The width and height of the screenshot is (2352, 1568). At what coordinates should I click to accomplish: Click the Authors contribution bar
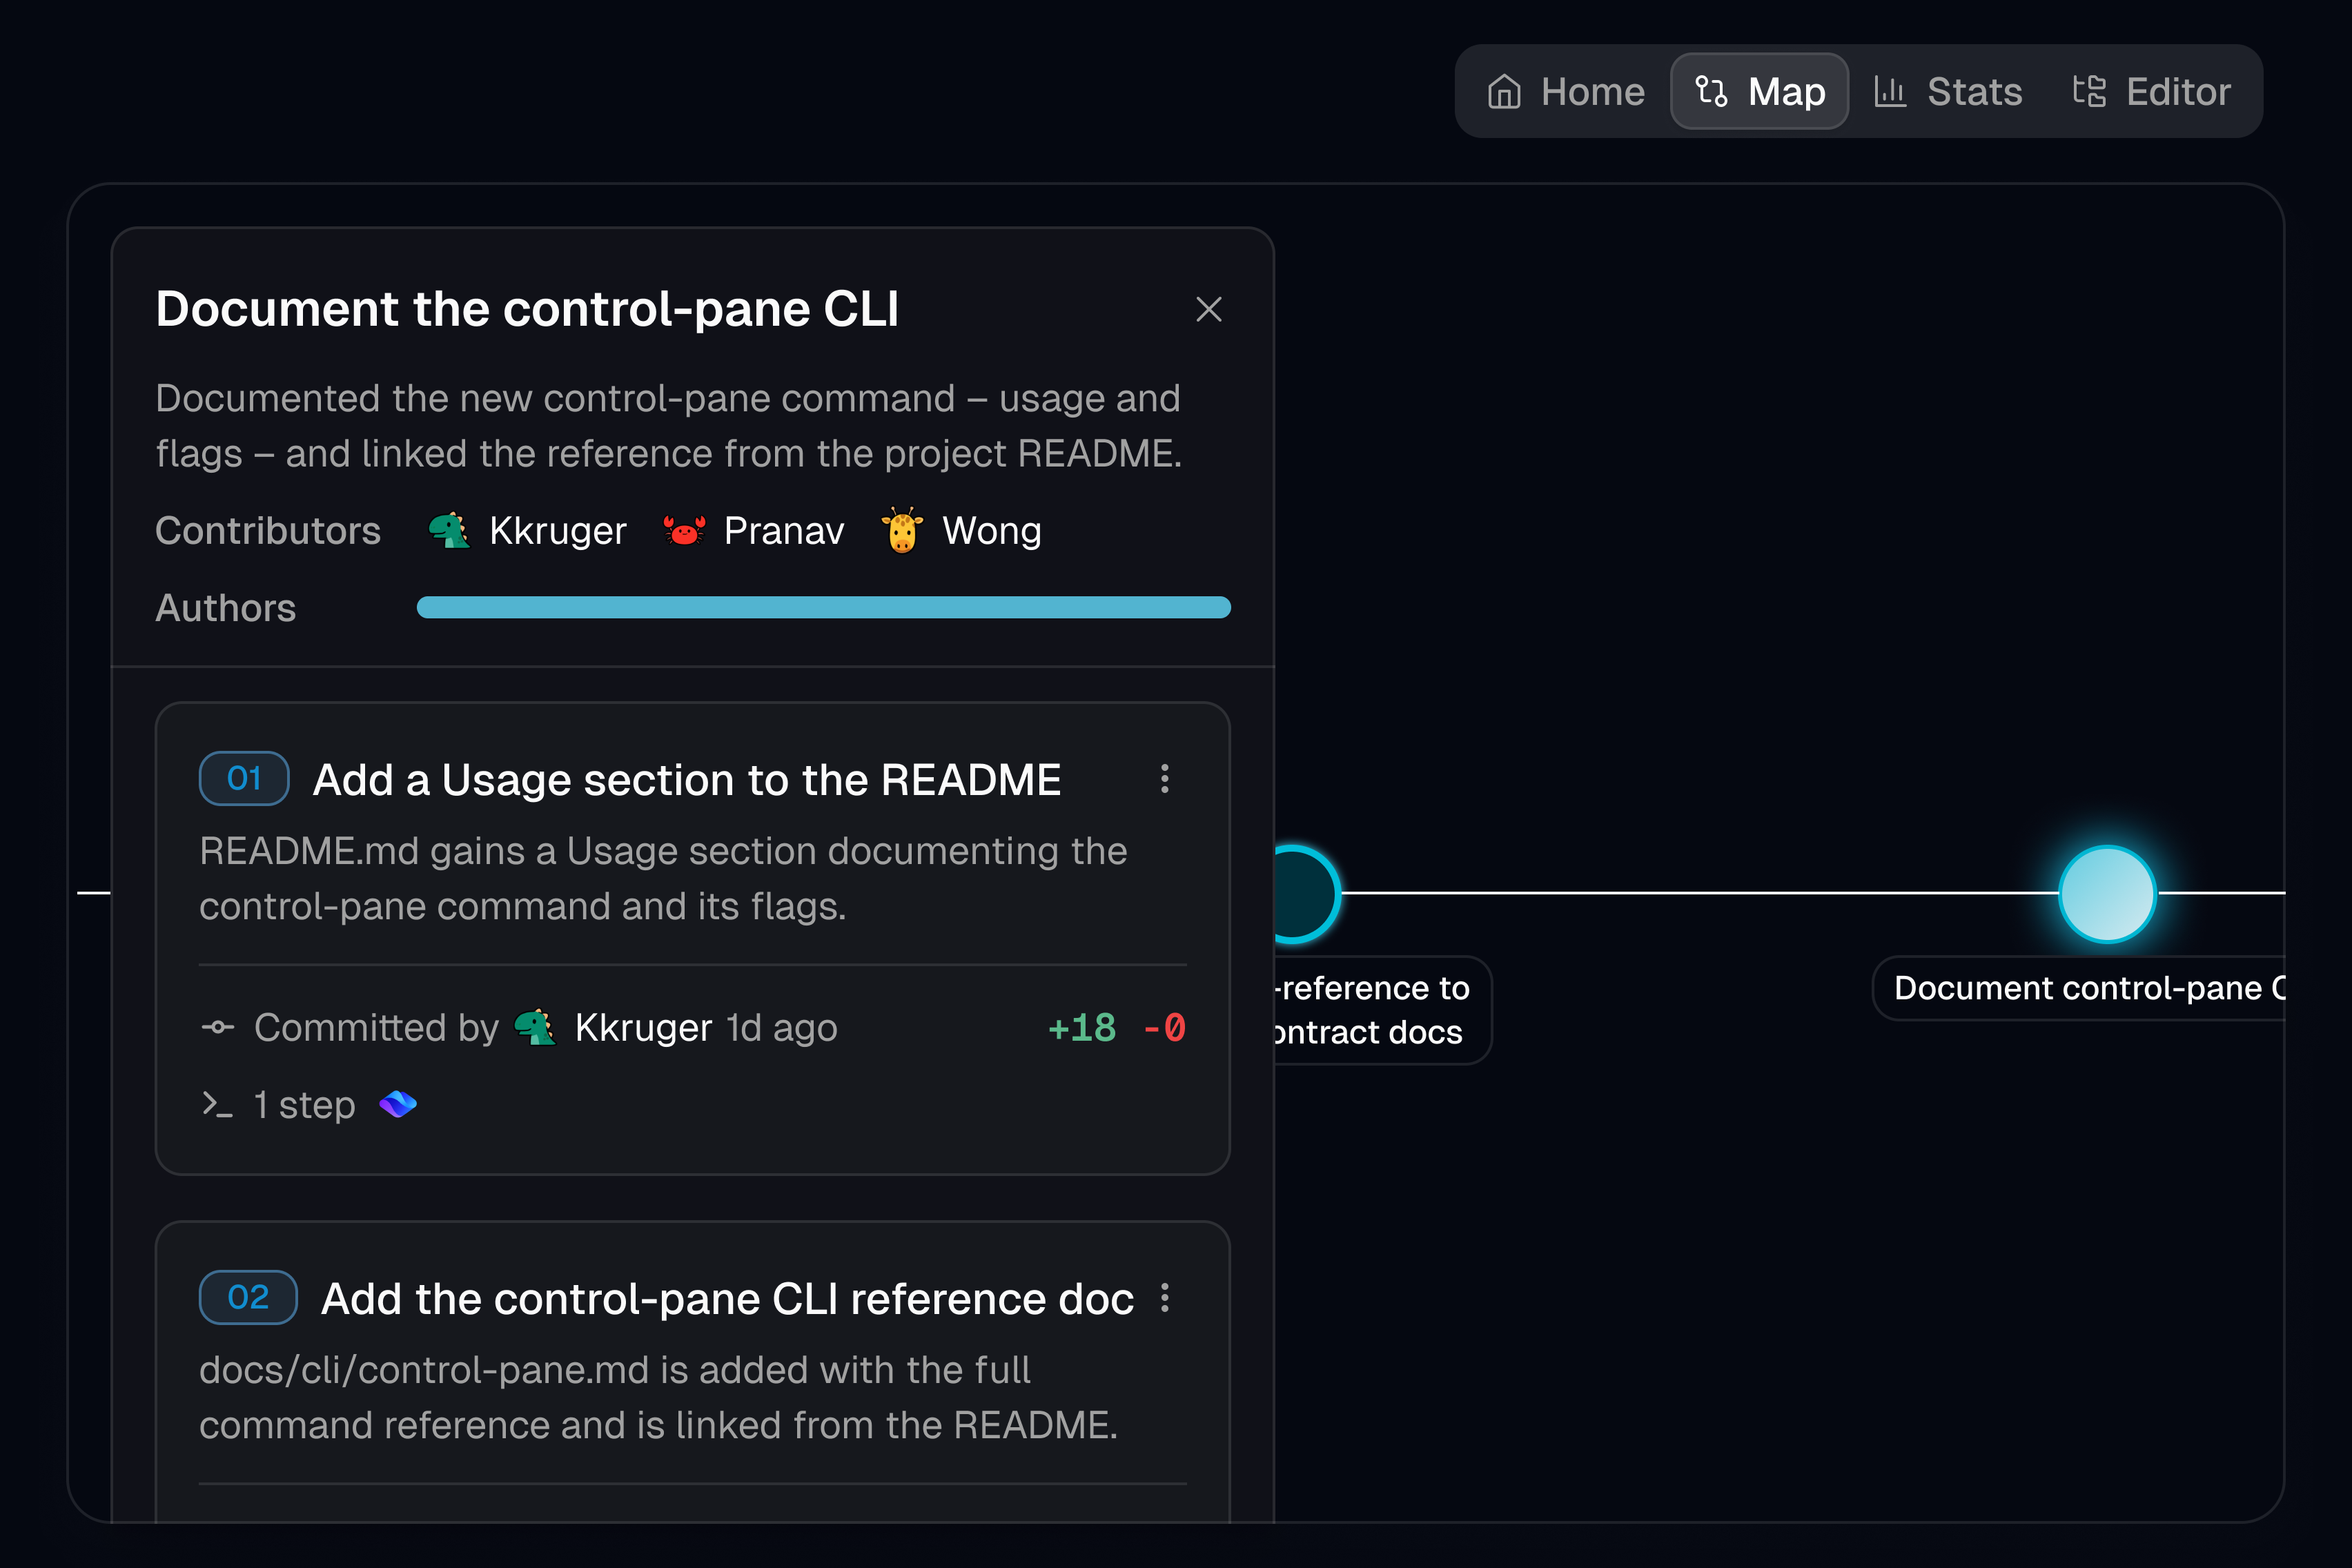tap(823, 607)
